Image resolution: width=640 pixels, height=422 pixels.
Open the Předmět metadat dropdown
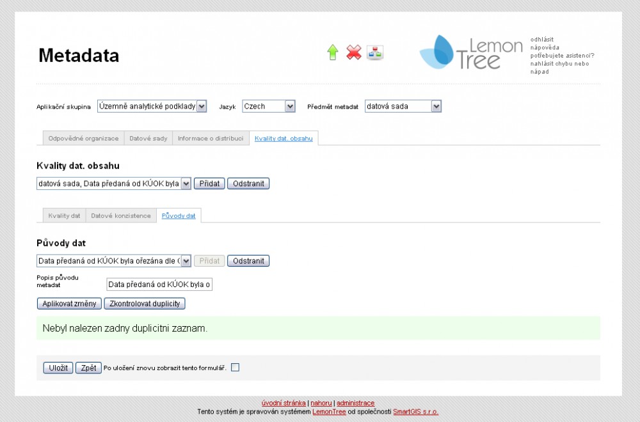pyautogui.click(x=403, y=107)
